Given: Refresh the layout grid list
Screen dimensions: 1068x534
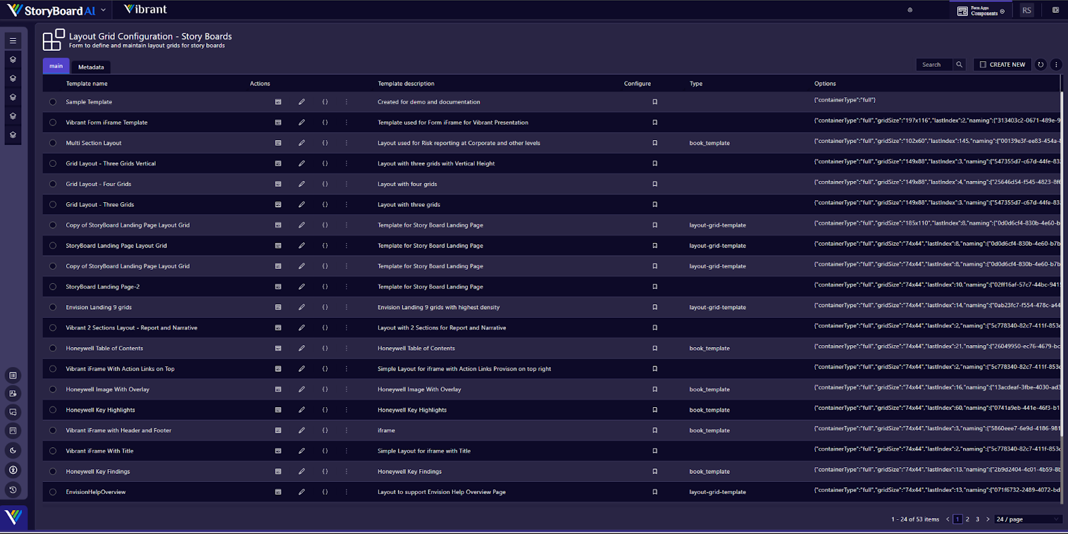Looking at the screenshot, I should point(1040,65).
